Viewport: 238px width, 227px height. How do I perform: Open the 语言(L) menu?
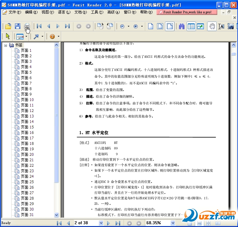point(64,12)
